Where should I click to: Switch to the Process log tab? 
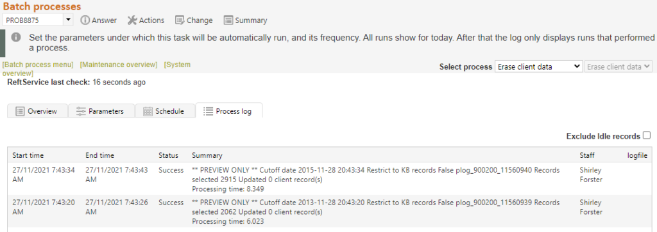(229, 111)
